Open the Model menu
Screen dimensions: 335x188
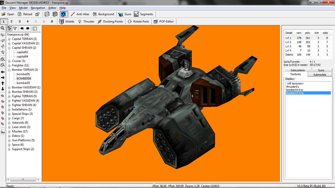(x=23, y=8)
